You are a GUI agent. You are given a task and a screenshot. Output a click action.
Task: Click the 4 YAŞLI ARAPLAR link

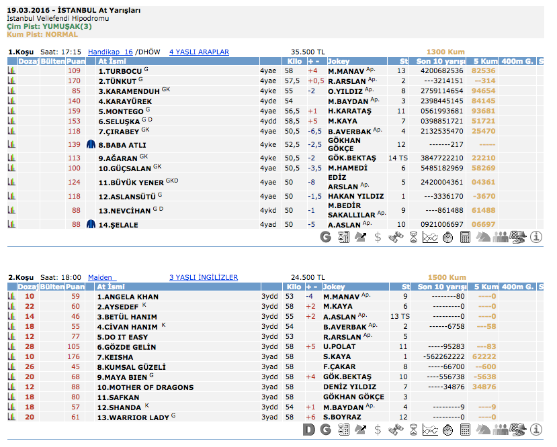[x=199, y=52]
